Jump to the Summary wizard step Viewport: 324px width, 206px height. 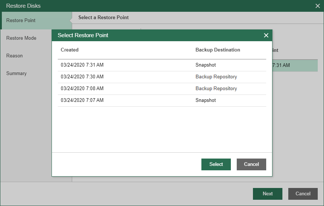[17, 73]
